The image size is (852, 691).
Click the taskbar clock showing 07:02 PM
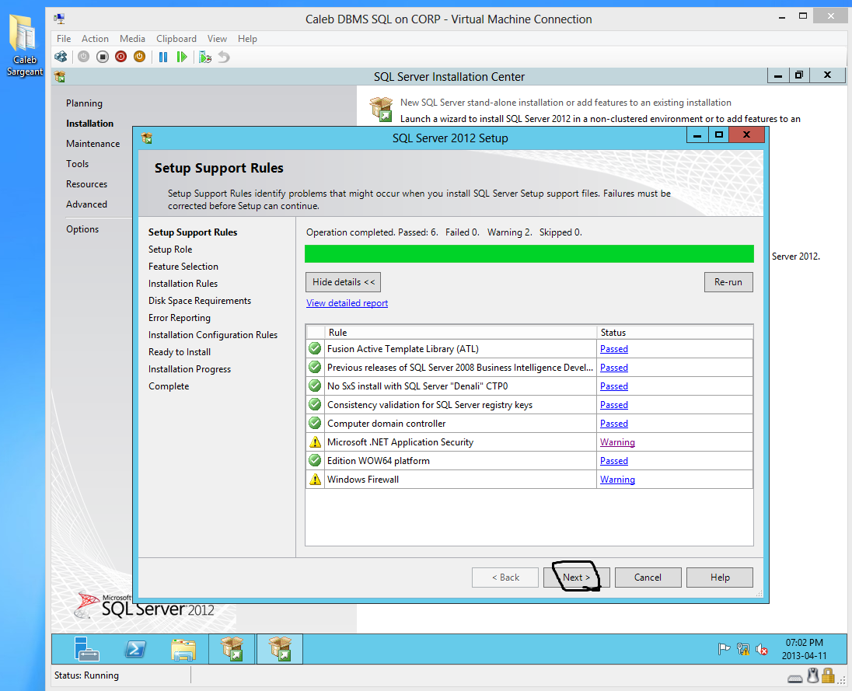(x=804, y=649)
